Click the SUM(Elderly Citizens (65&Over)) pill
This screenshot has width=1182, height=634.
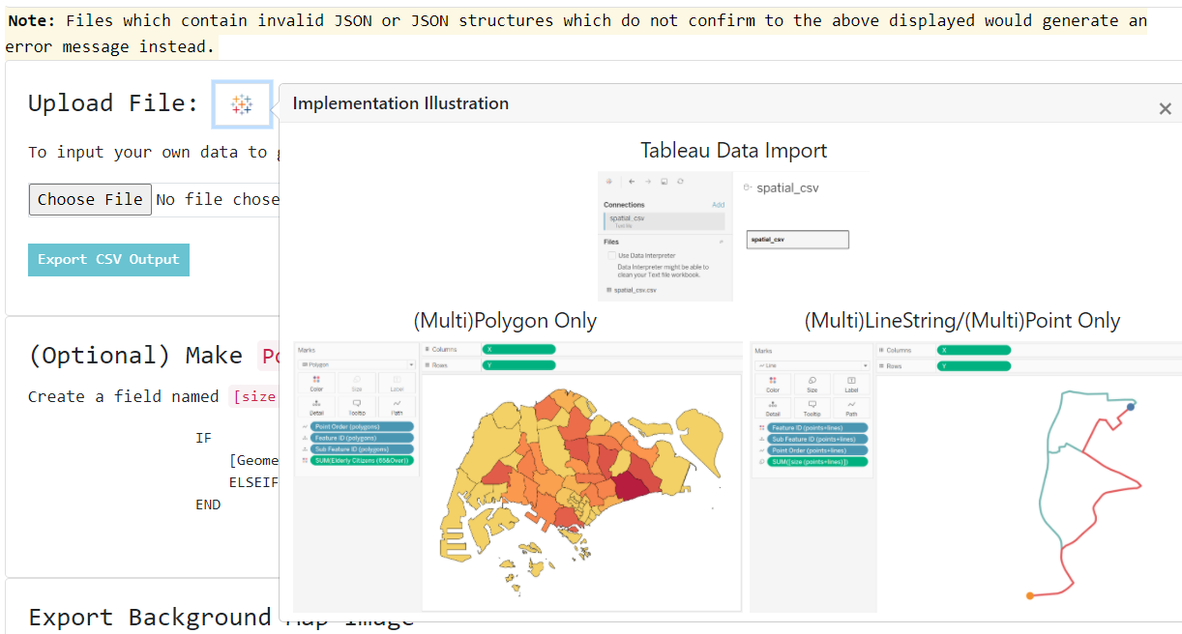(x=362, y=461)
